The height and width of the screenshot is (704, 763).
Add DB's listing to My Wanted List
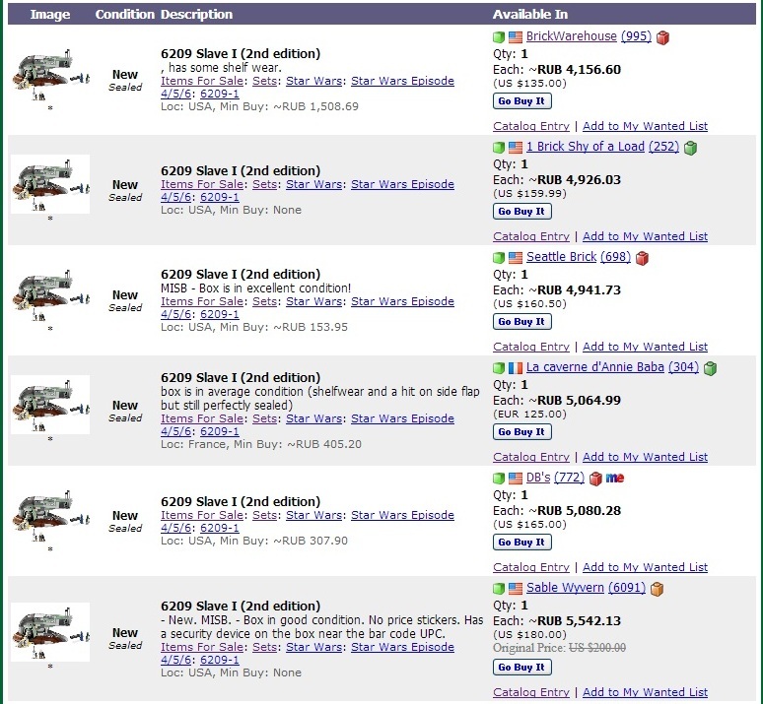pyautogui.click(x=646, y=568)
